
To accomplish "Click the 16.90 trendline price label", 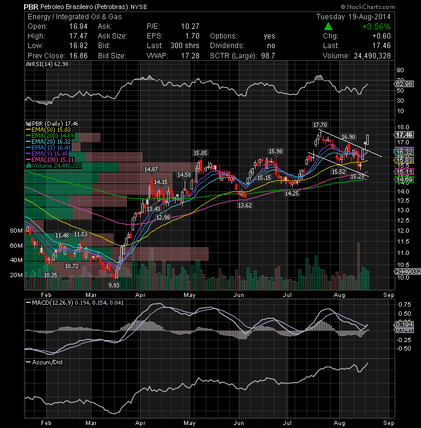I will (x=348, y=136).
